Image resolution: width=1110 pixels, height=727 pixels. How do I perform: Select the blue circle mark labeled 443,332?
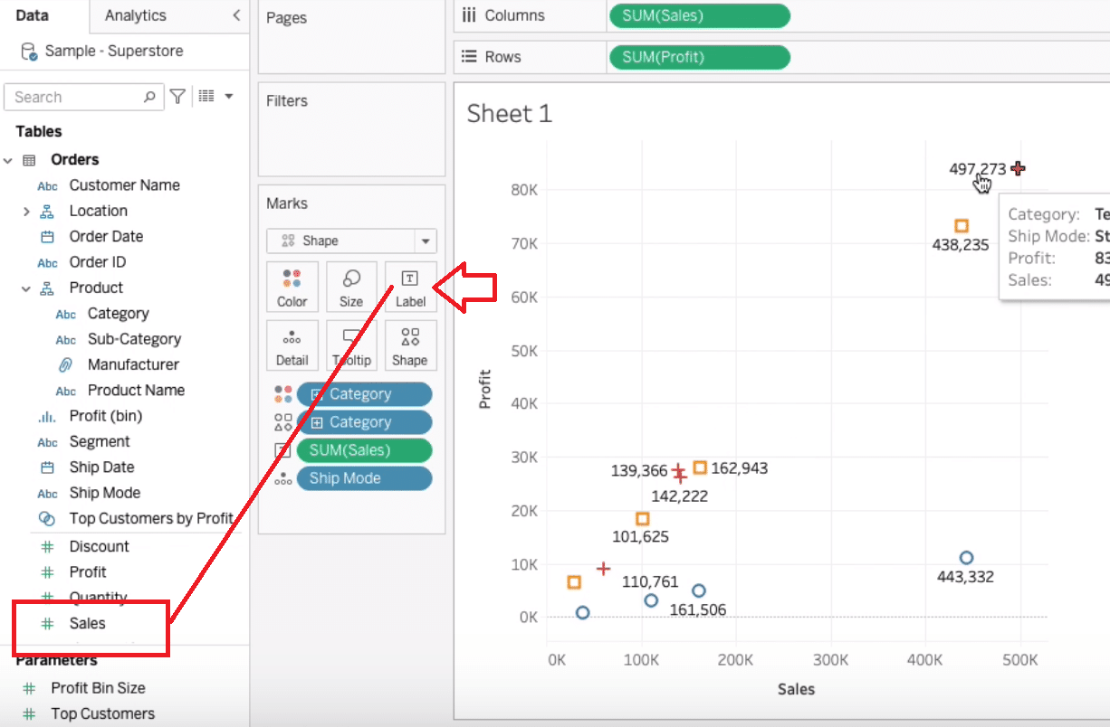pyautogui.click(x=966, y=558)
